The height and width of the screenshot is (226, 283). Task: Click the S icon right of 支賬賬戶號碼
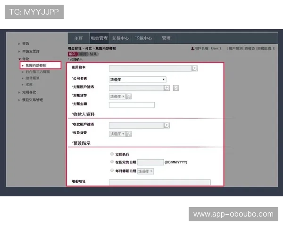pos(176,88)
